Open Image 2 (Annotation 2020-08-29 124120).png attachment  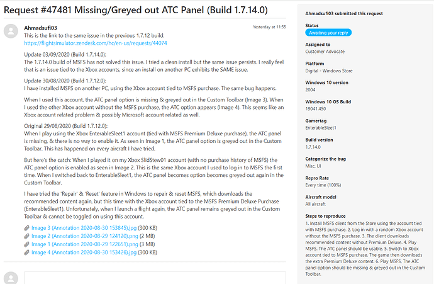click(85, 236)
